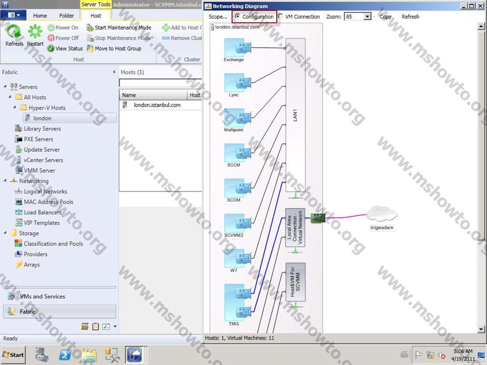Select the SCCM VM icon
Screen dimensions: 487x365
237,153
